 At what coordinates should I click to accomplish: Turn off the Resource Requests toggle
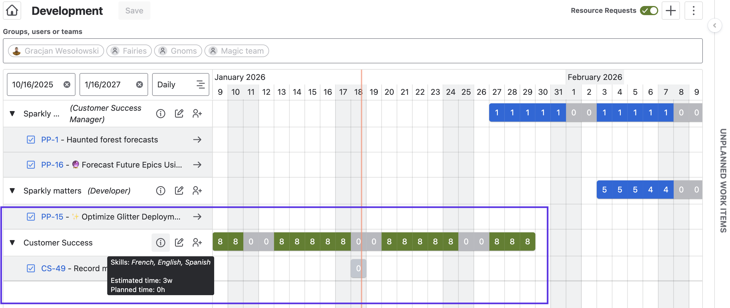coord(649,11)
